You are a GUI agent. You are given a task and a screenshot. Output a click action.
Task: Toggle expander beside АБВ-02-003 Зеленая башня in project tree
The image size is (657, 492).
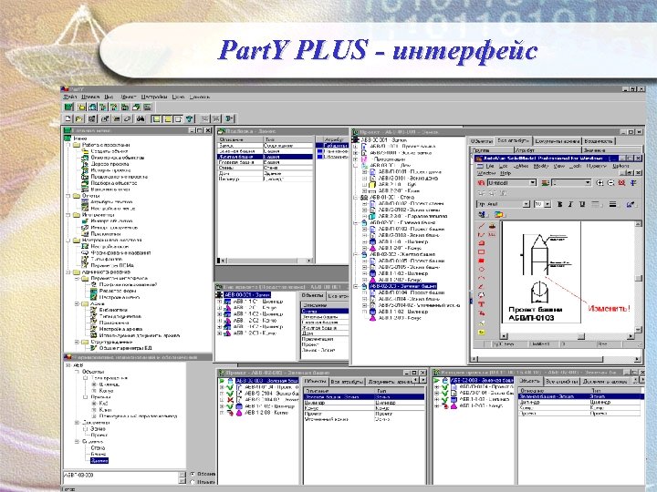pos(355,287)
